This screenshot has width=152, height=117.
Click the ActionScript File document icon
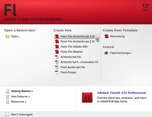click(x=57, y=57)
